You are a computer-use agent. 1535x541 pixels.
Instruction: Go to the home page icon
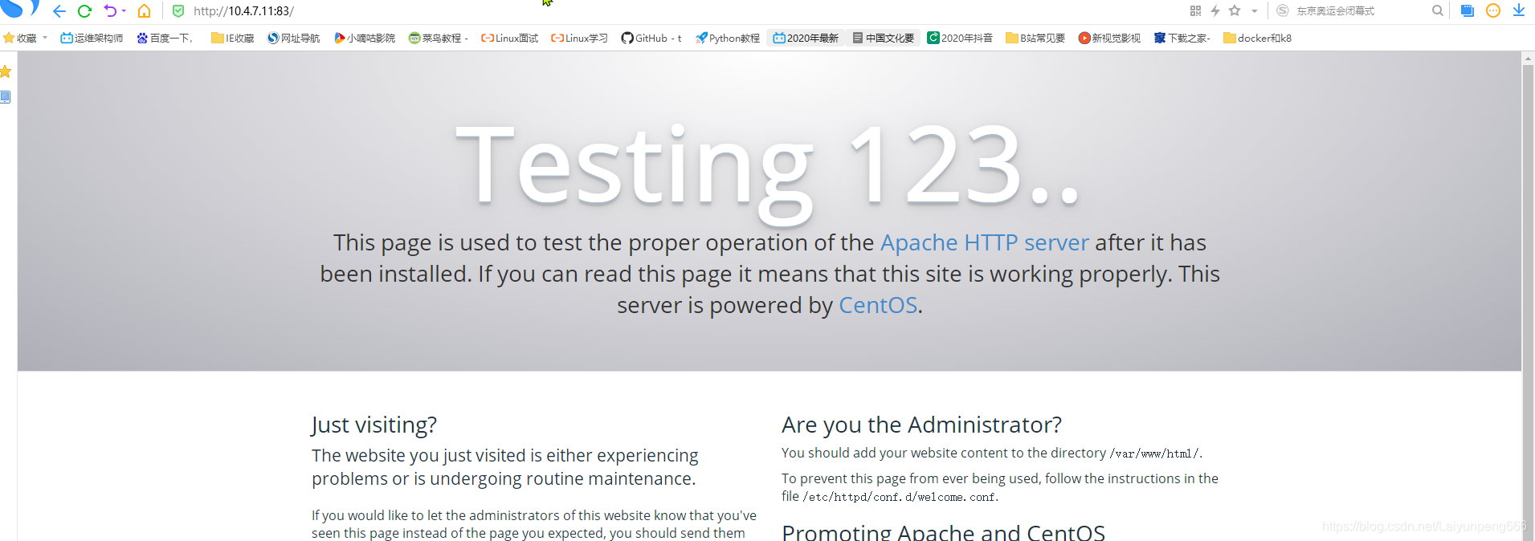tap(145, 11)
